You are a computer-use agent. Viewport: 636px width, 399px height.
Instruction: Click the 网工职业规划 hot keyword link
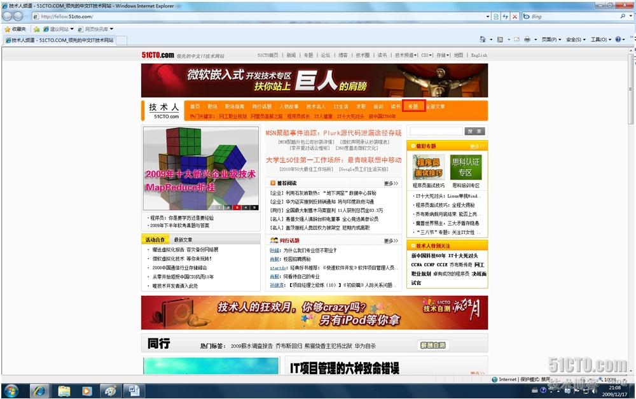(233, 116)
